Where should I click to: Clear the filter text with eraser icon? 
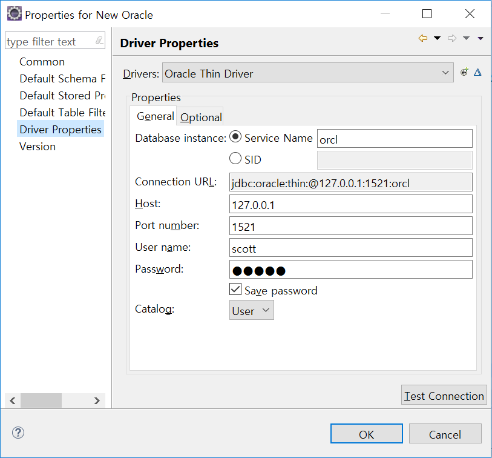[99, 41]
